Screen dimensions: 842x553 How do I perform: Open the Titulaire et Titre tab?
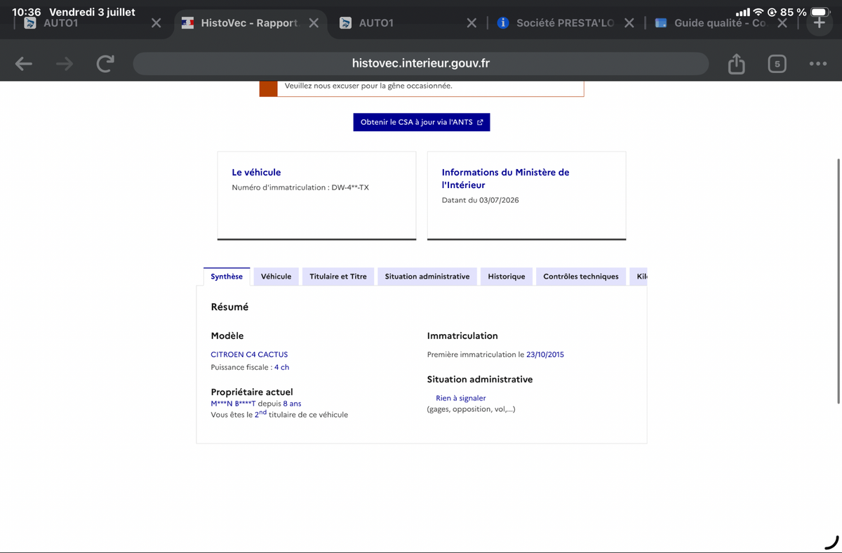(338, 276)
